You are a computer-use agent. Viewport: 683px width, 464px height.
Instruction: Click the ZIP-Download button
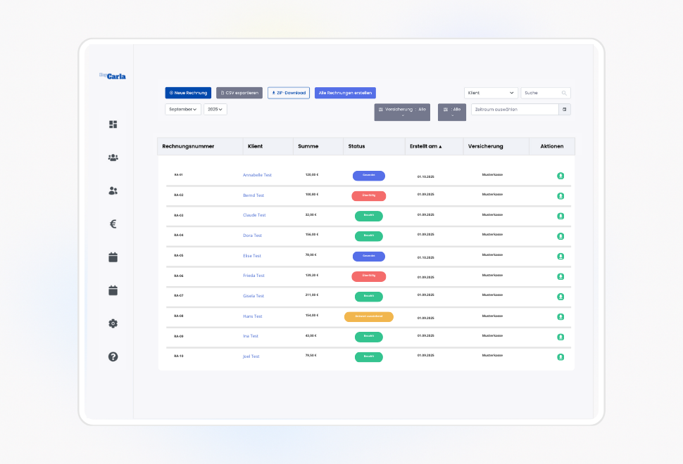tap(289, 93)
